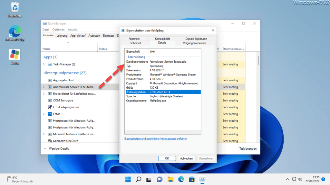Click Fotos process icon
The image size is (330, 185).
(x=50, y=114)
